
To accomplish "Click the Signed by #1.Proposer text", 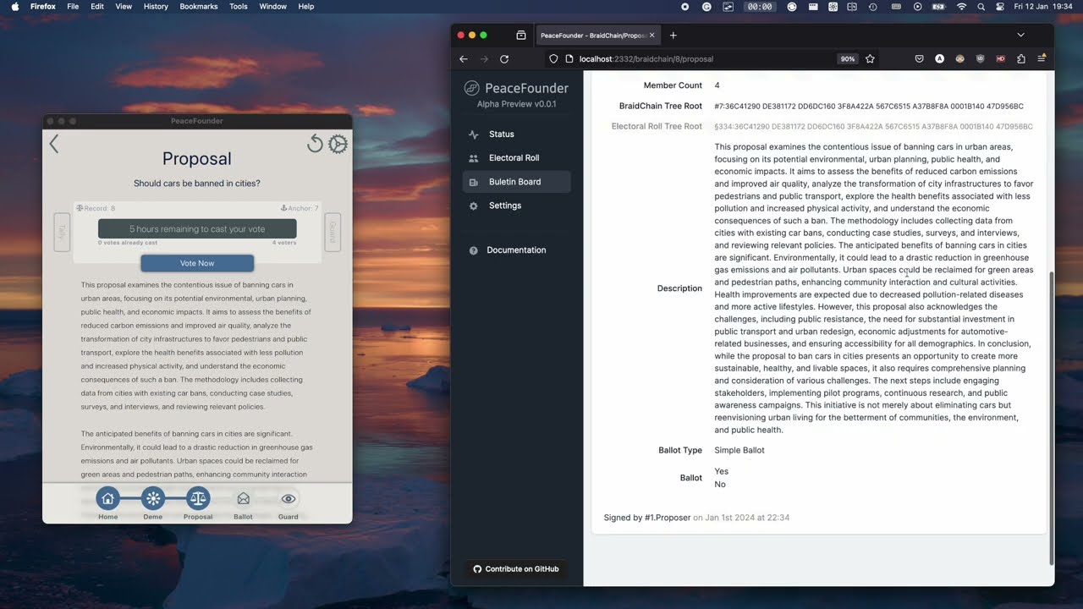I will (x=647, y=518).
